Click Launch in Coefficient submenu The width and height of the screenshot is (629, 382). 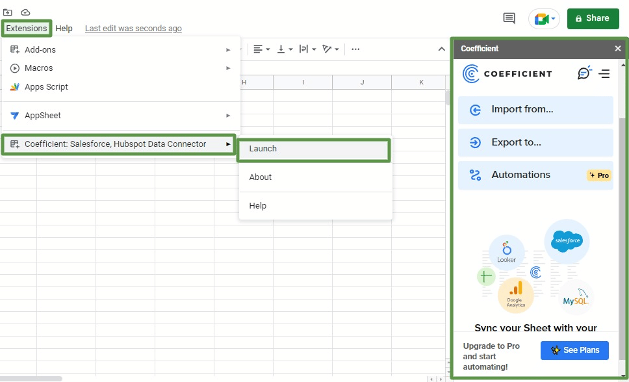point(313,149)
